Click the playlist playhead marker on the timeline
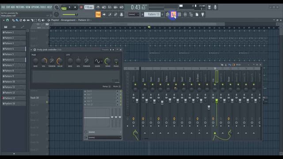Viewport: 283px width, 159px height. click(149, 27)
